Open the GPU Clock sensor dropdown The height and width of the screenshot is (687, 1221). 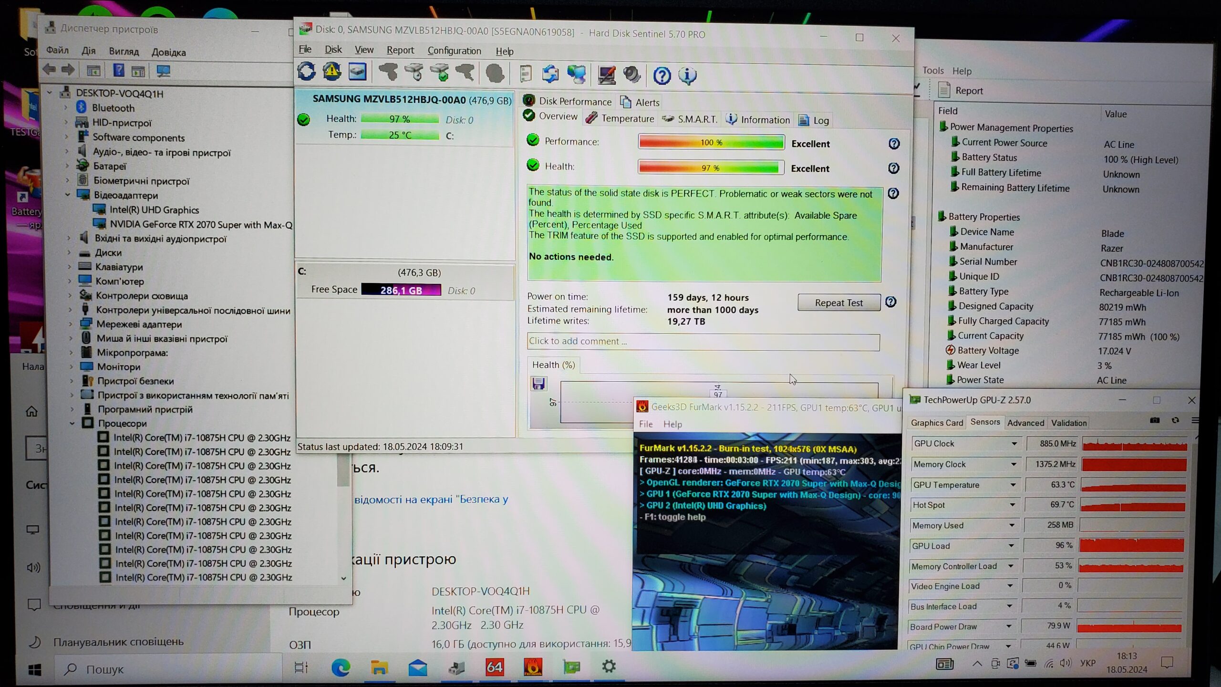tap(1014, 444)
